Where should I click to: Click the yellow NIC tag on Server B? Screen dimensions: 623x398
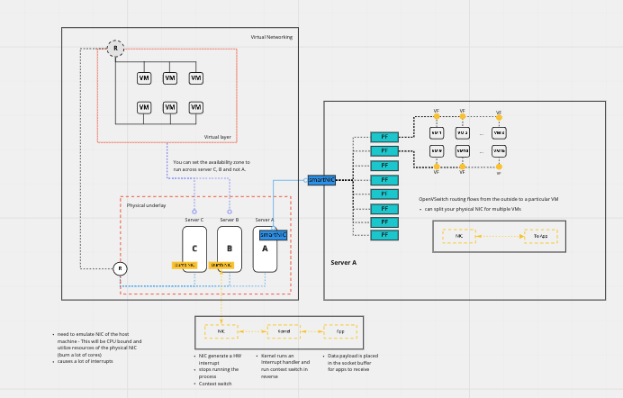click(221, 265)
